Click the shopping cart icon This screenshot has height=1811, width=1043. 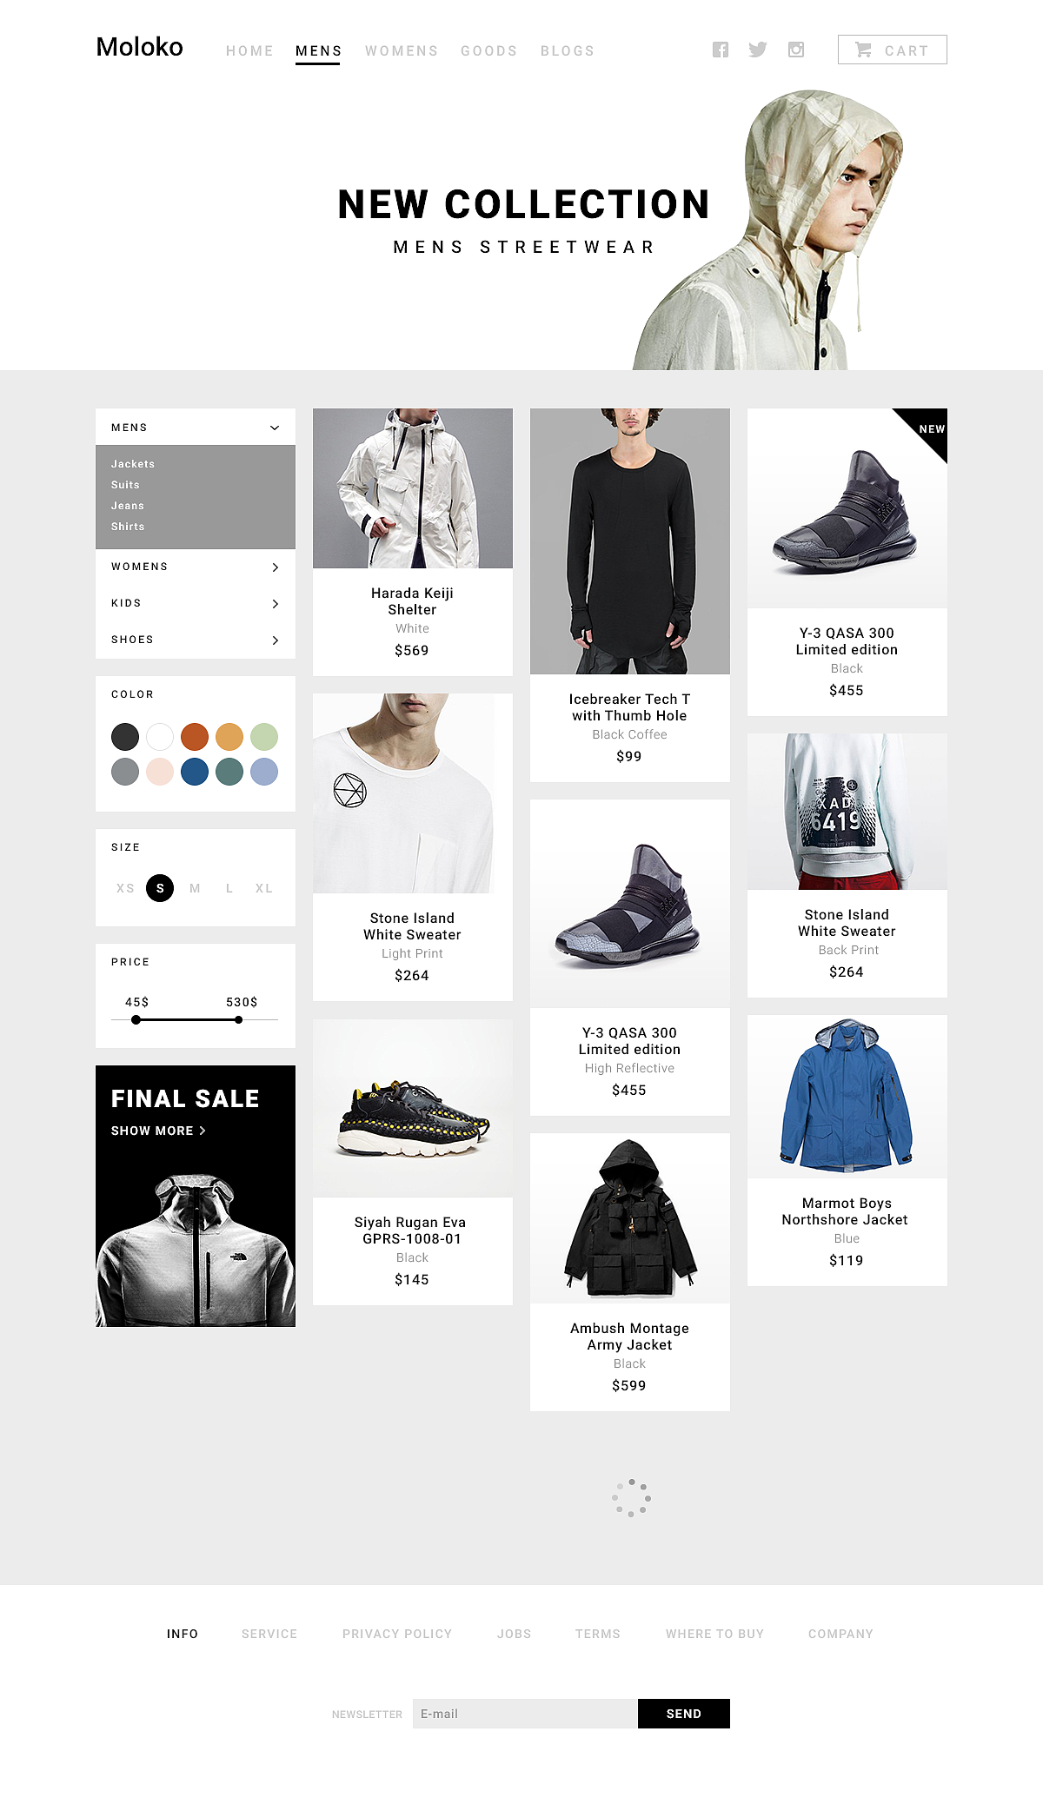point(863,50)
